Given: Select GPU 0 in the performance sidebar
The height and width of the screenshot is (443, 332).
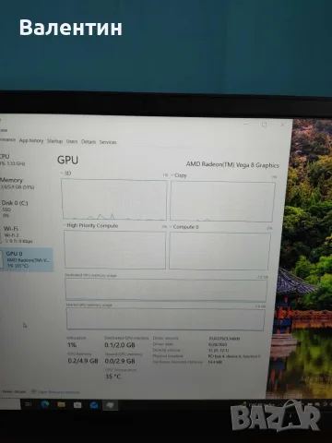Looking at the screenshot, I should [27, 259].
